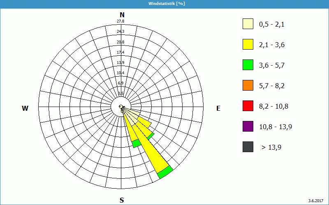Click the 3.6.2017 date label
This screenshot has width=329, height=205.
(x=316, y=200)
